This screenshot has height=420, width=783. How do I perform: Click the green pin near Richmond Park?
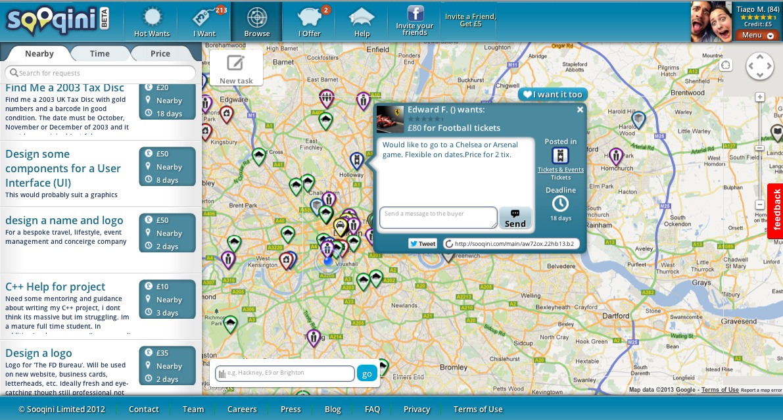230,325
